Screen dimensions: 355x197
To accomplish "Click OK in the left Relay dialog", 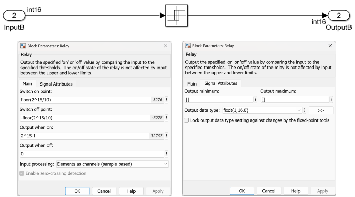I will (x=77, y=191).
